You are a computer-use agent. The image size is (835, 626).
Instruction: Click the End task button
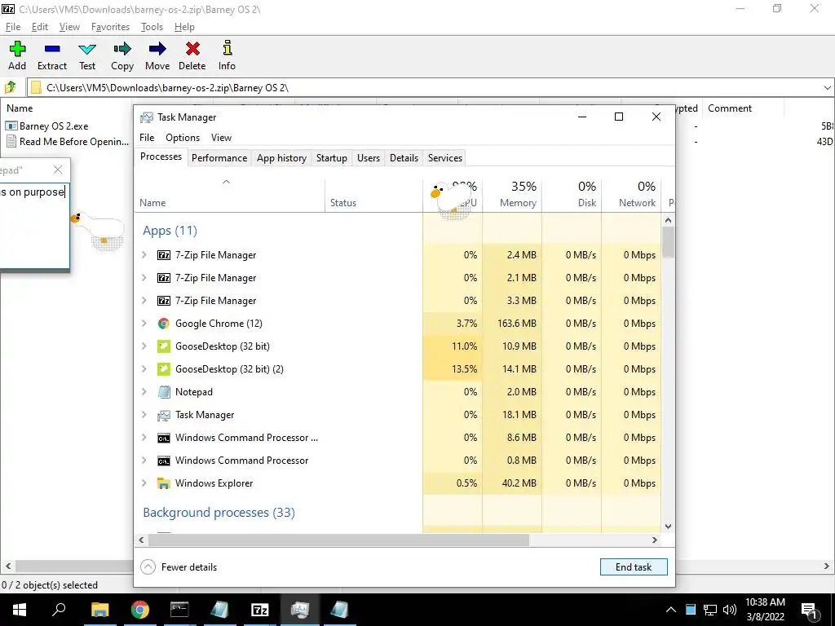pyautogui.click(x=634, y=567)
